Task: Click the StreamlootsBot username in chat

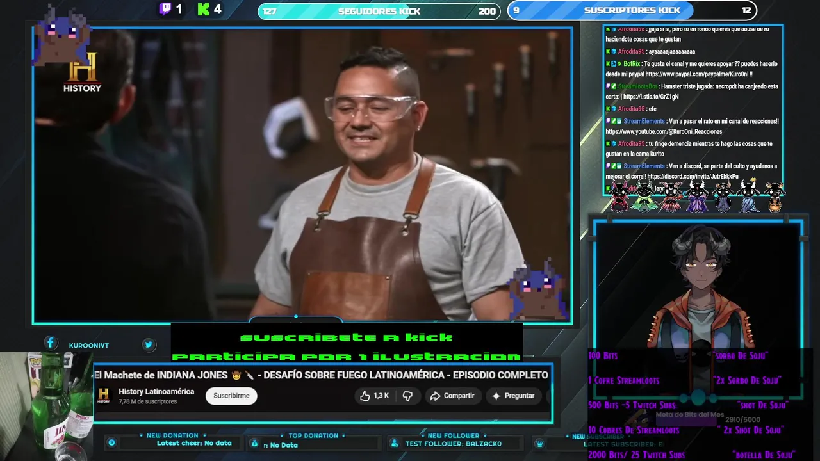Action: [x=638, y=86]
